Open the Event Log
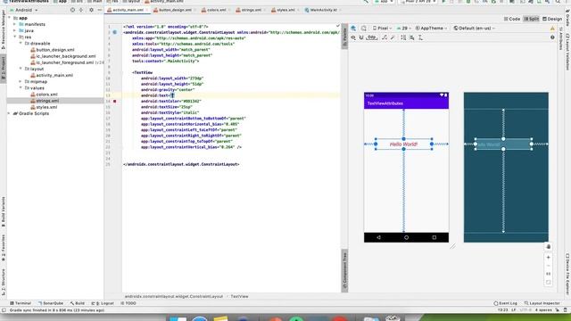The width and height of the screenshot is (571, 321). pyautogui.click(x=506, y=303)
